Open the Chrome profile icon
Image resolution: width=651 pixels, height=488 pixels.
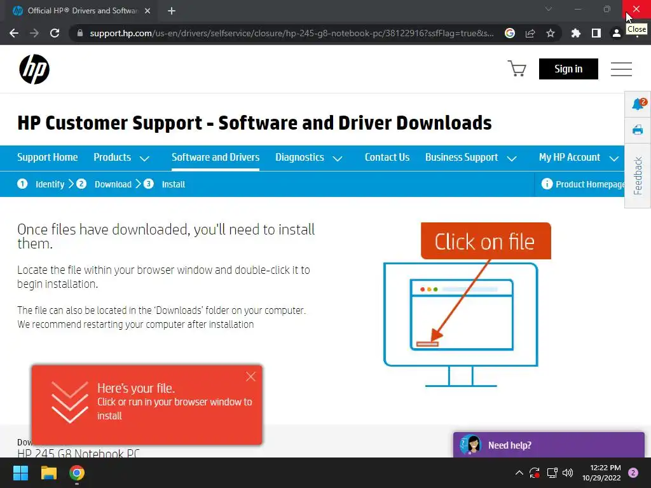[617, 33]
